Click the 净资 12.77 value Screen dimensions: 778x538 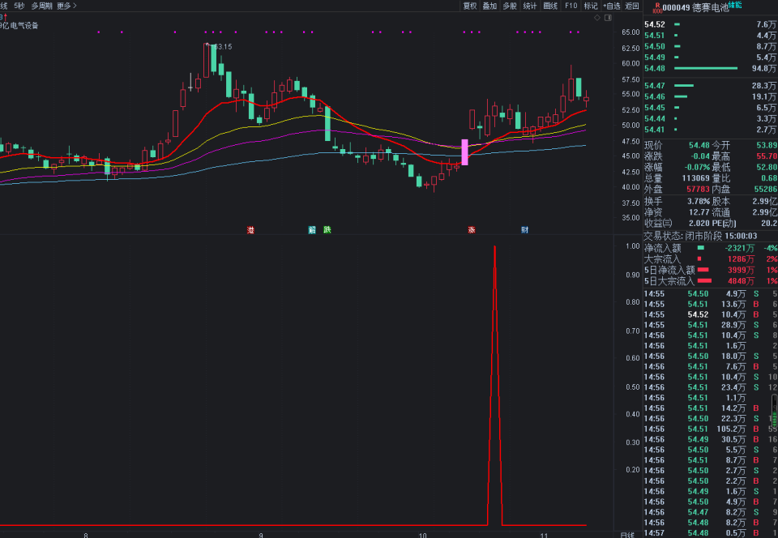[x=699, y=212]
